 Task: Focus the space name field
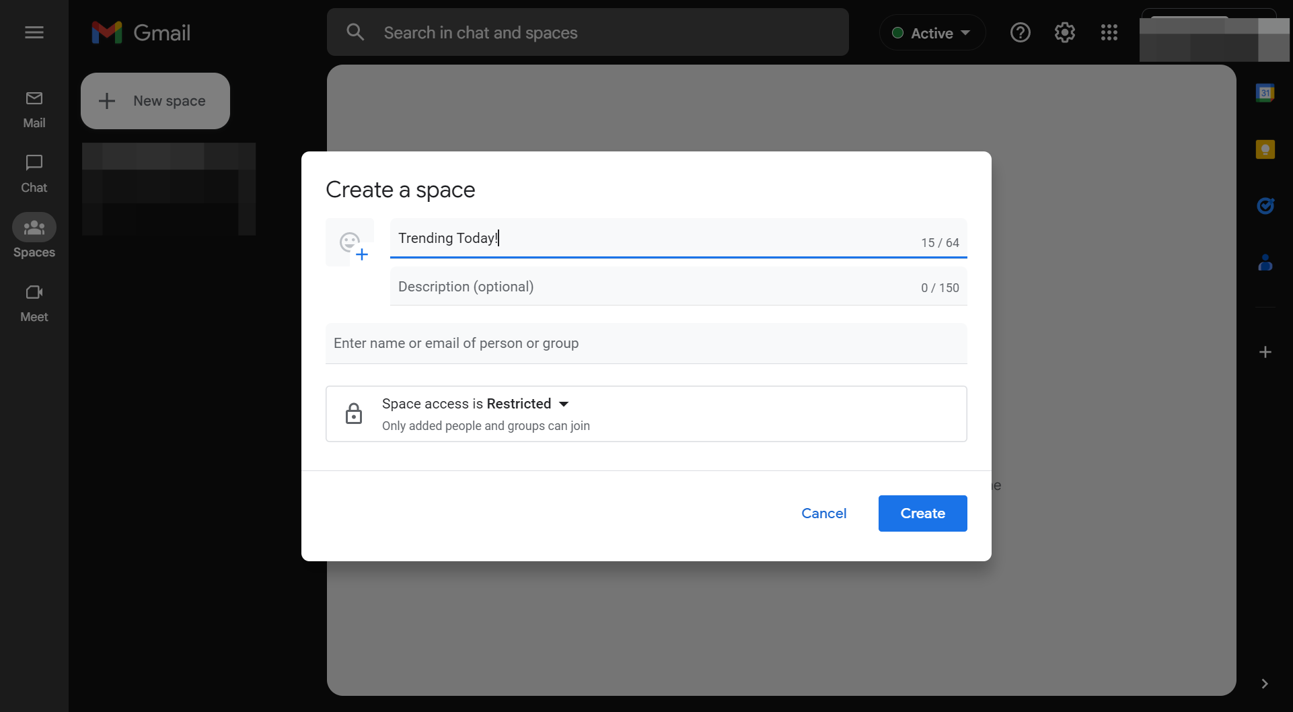pyautogui.click(x=679, y=238)
